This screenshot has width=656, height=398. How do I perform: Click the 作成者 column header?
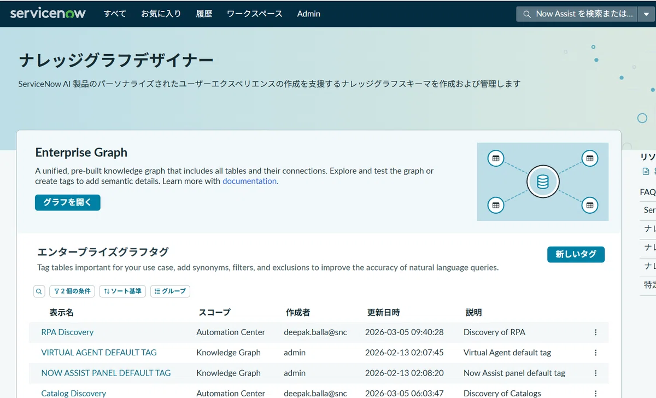[298, 313]
